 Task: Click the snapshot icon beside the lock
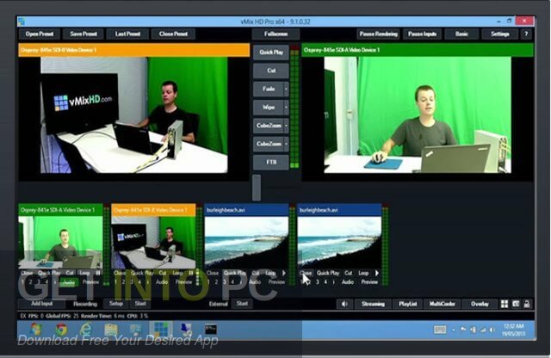pos(516,305)
